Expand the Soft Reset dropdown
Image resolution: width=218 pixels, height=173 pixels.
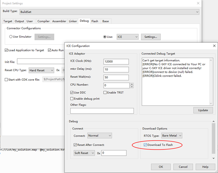click(84, 153)
